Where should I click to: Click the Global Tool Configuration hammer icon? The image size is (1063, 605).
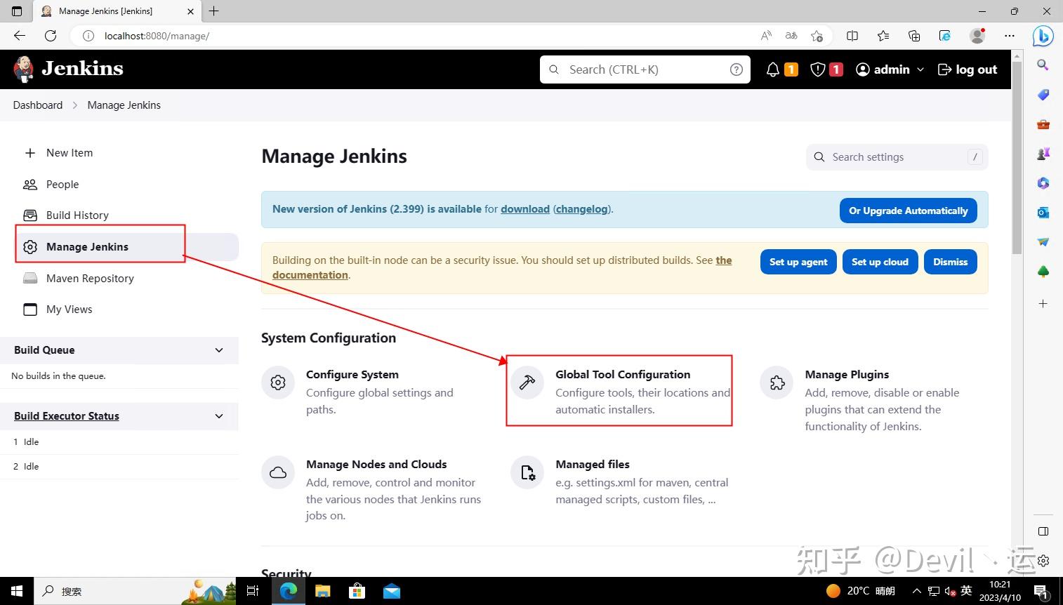527,383
